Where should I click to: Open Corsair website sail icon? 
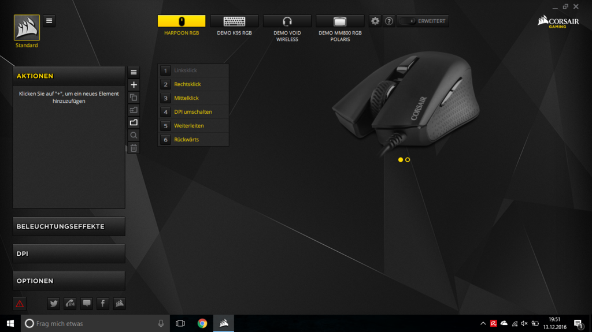[119, 303]
